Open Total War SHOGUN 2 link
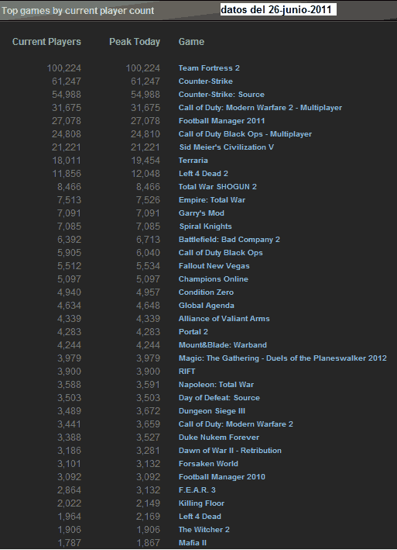 coord(217,187)
